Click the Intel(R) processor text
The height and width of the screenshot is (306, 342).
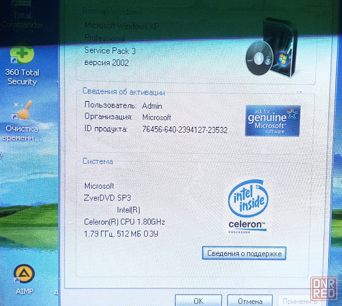pos(129,210)
